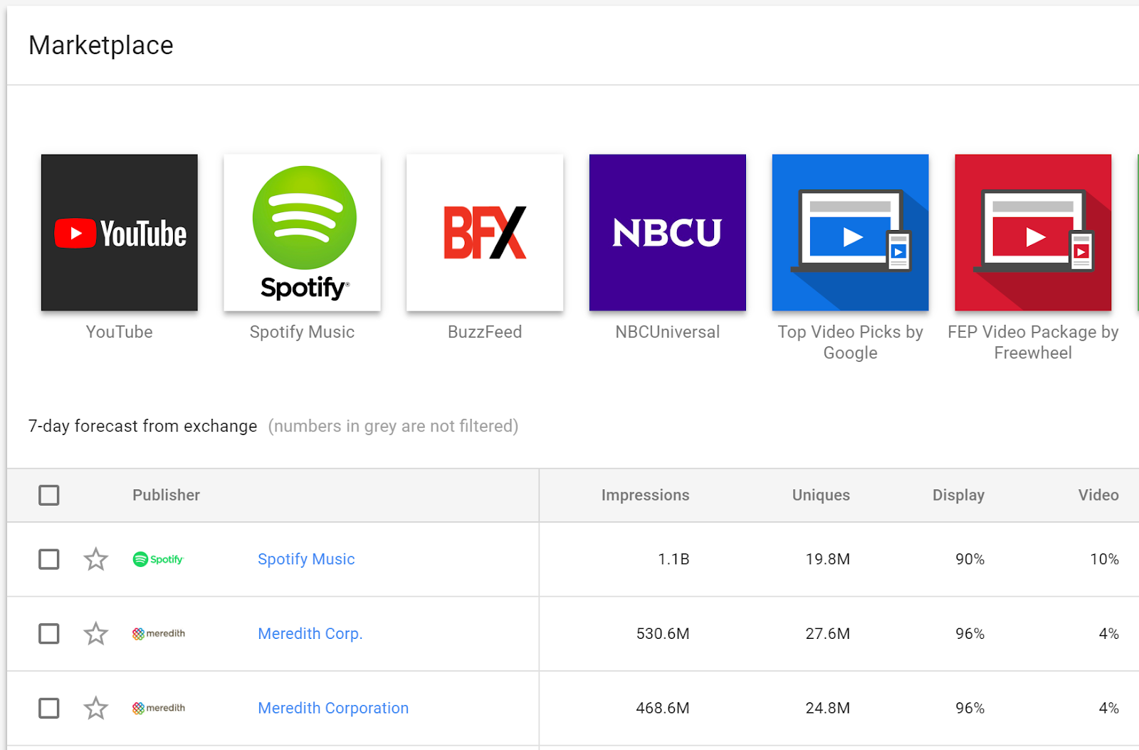The width and height of the screenshot is (1139, 750).
Task: Click the Top Video Picks by Google caption
Action: tap(850, 343)
